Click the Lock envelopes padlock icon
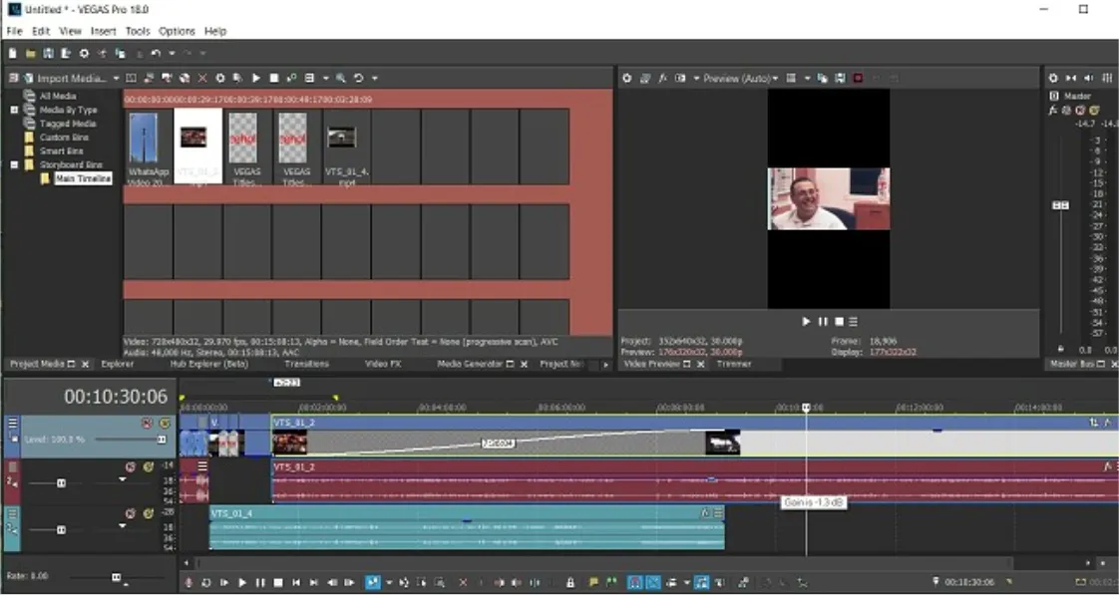 570,583
